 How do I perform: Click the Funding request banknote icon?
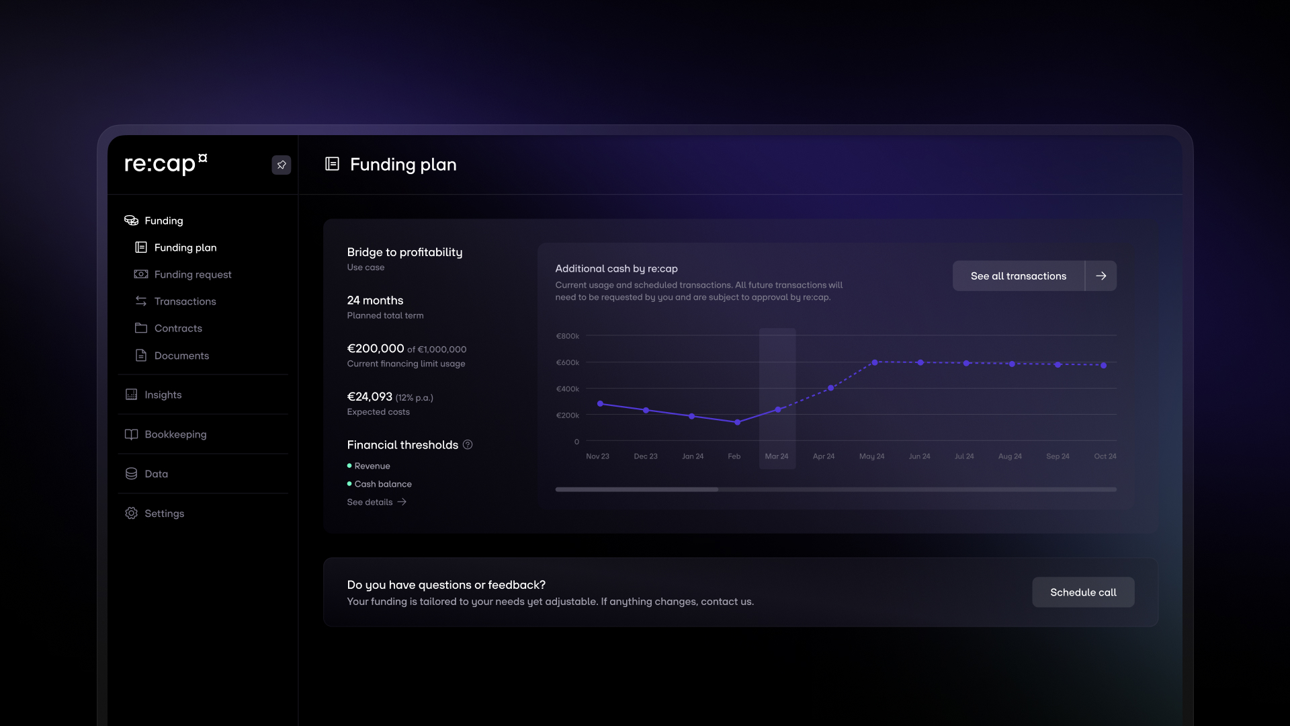141,274
